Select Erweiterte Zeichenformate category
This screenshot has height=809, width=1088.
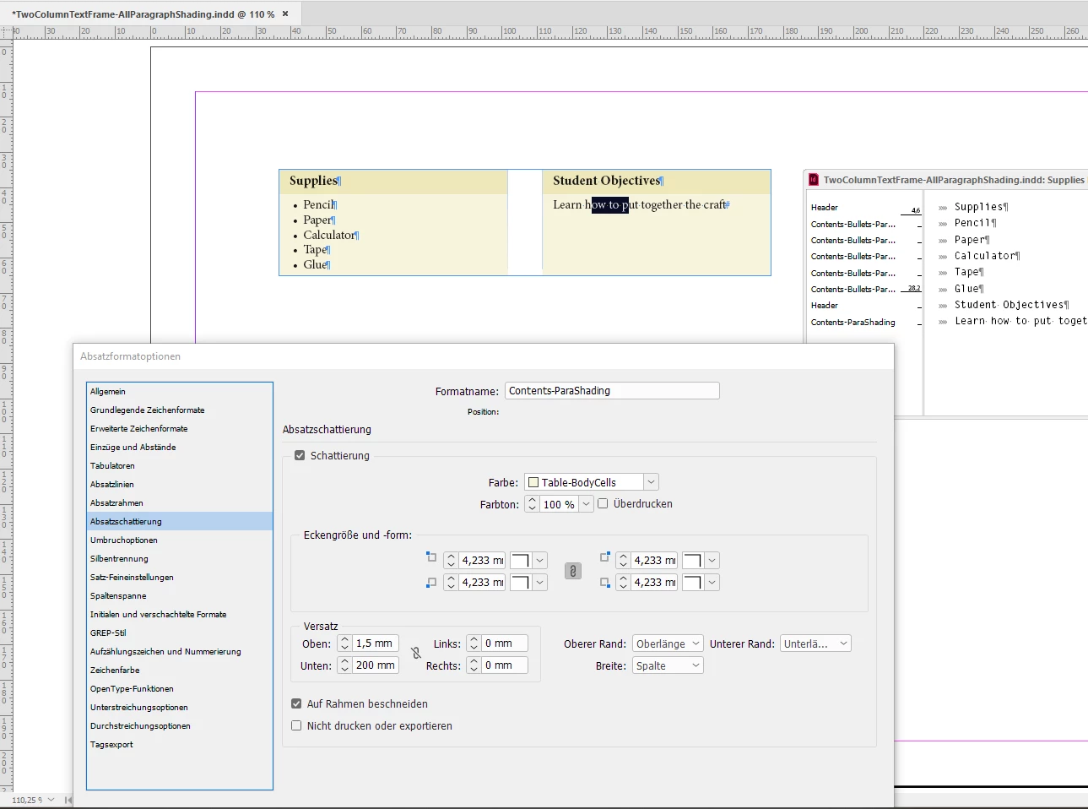(180, 429)
